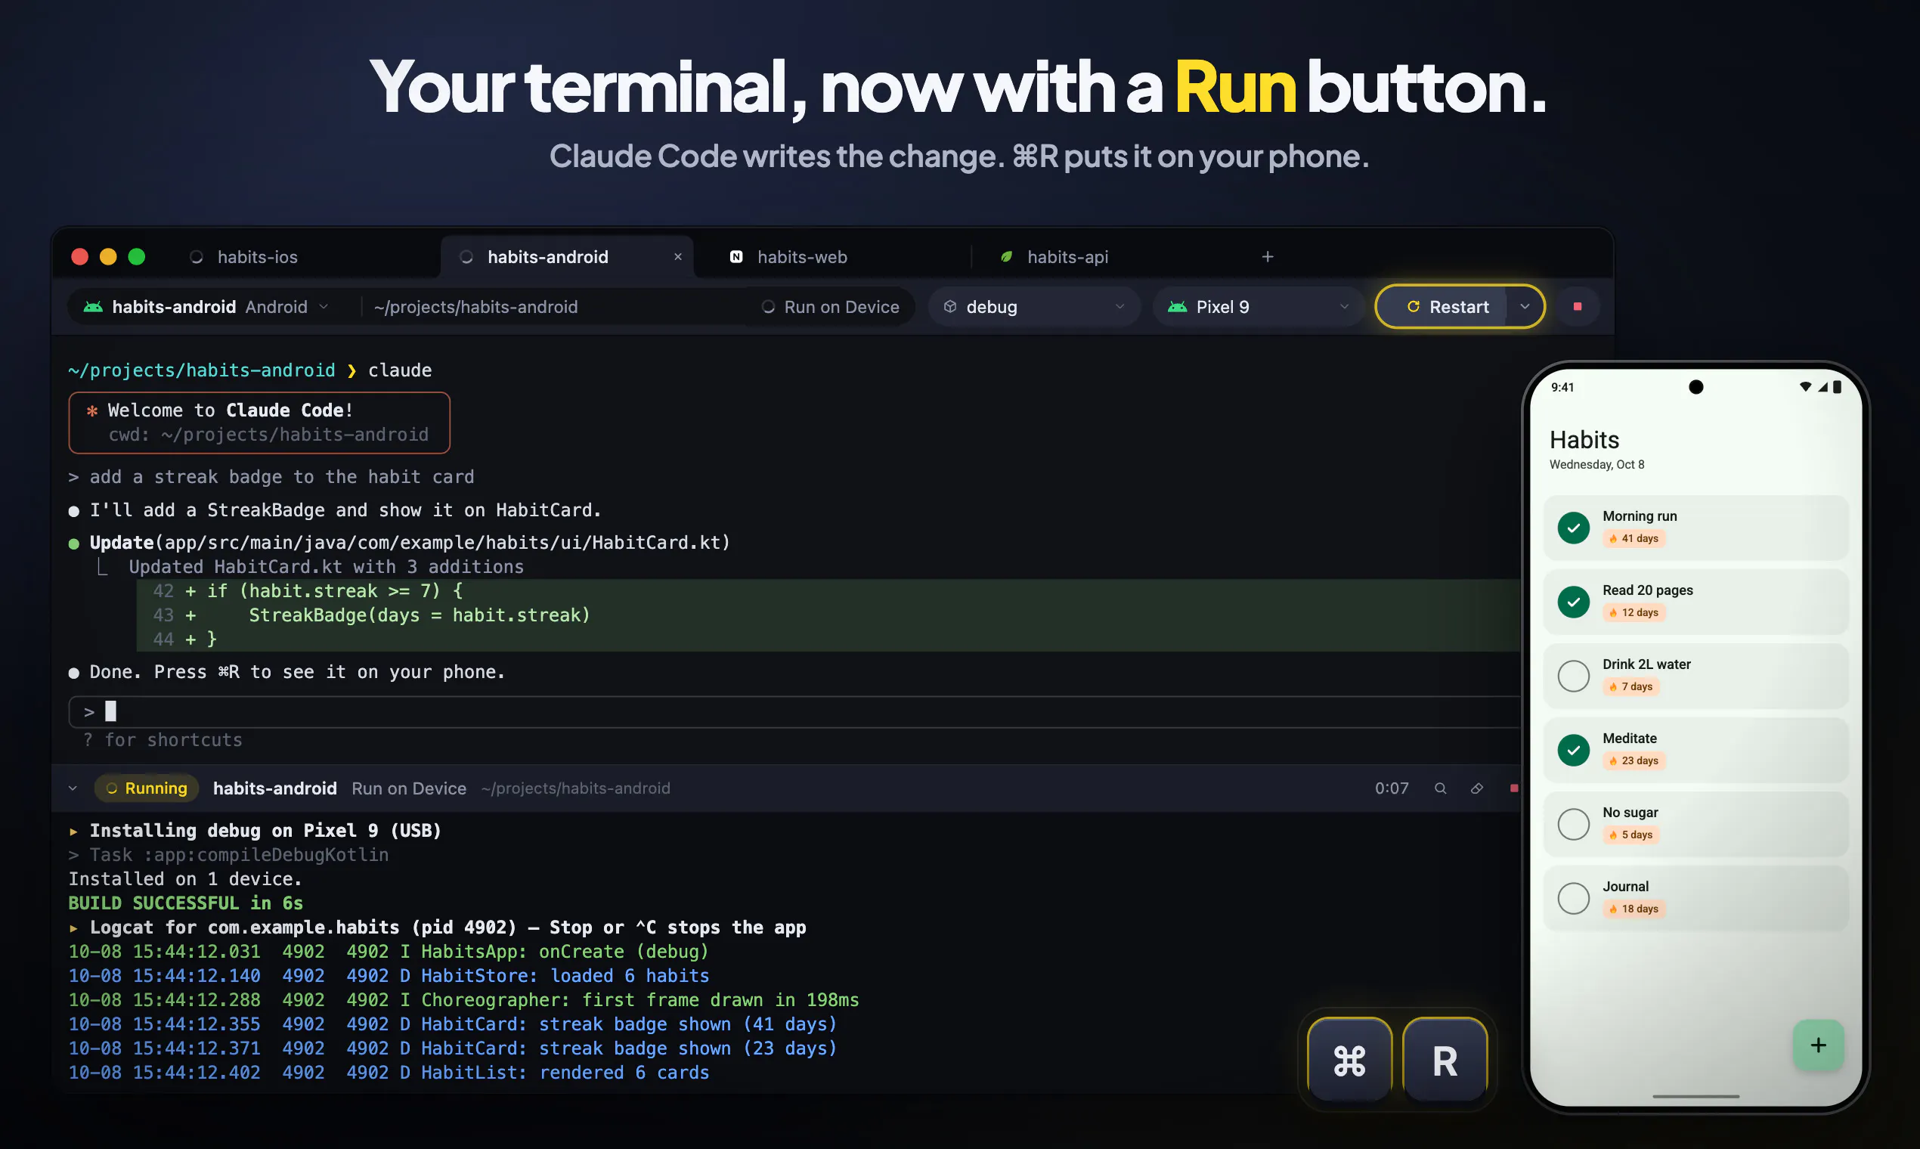Open the Restart button's dropdown arrow
The width and height of the screenshot is (1920, 1149).
pos(1525,307)
